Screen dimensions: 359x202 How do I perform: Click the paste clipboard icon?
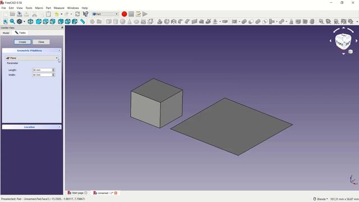click(48, 14)
